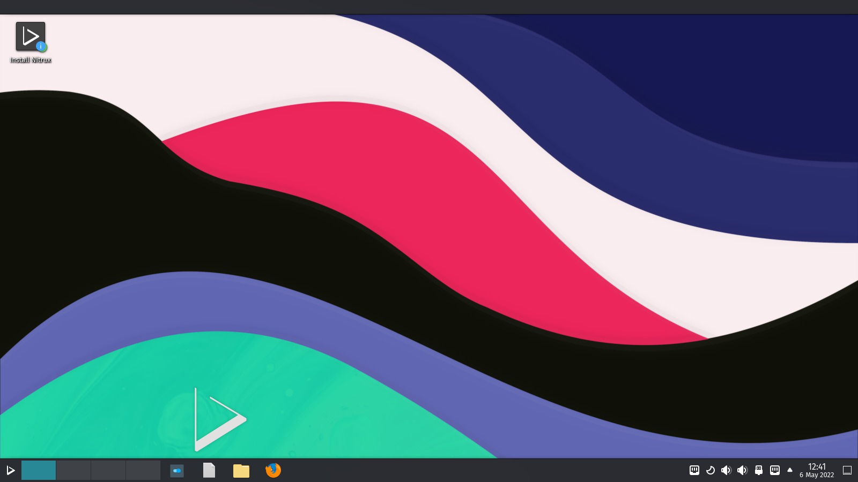Select the highlighted first virtual desktop in pager

coord(39,470)
